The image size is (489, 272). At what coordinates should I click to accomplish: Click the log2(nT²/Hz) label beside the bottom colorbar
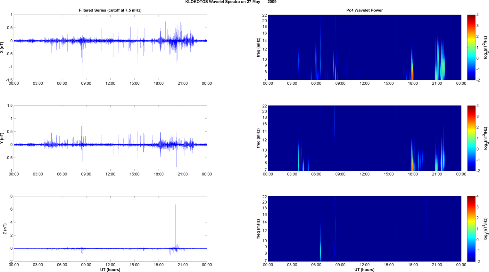[486, 229]
